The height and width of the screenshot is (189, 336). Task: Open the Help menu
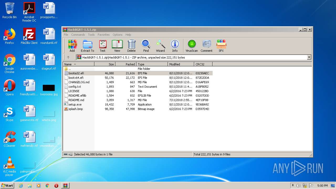pos(128,35)
